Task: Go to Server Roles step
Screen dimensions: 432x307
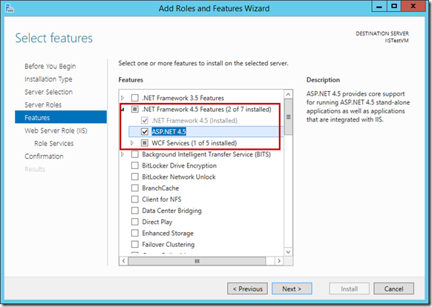Action: [x=43, y=105]
